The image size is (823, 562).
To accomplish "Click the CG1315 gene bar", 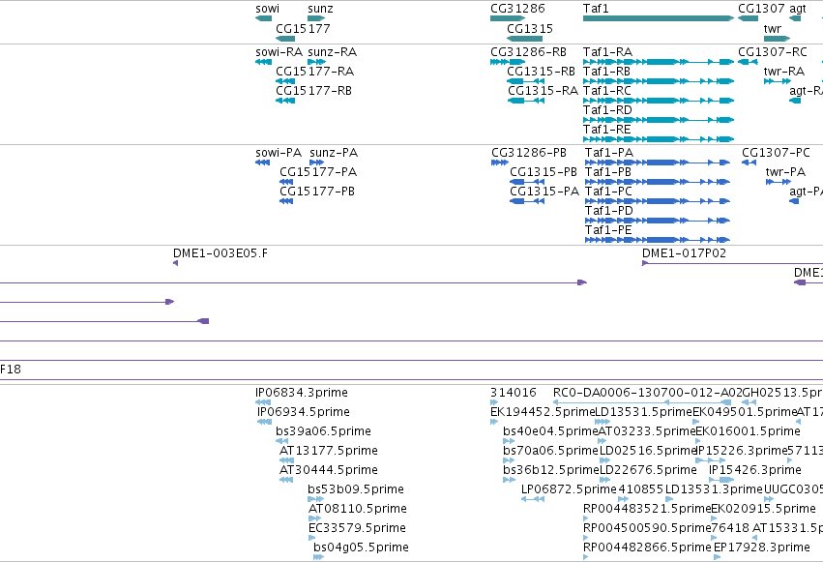I will pyautogui.click(x=525, y=39).
